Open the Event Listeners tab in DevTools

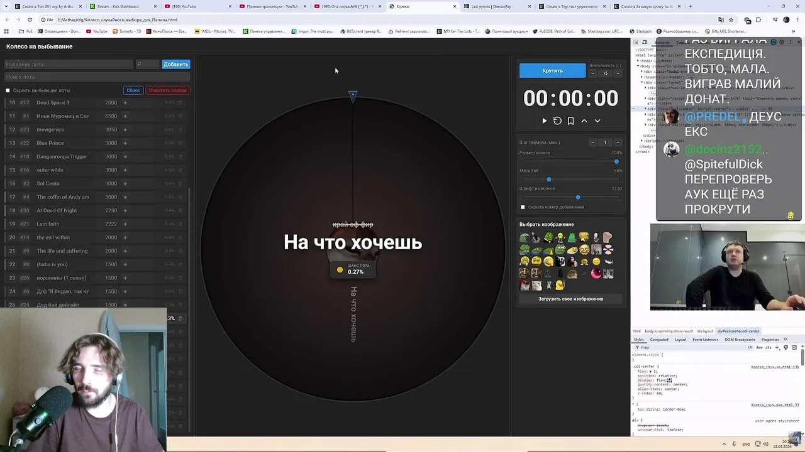point(706,340)
